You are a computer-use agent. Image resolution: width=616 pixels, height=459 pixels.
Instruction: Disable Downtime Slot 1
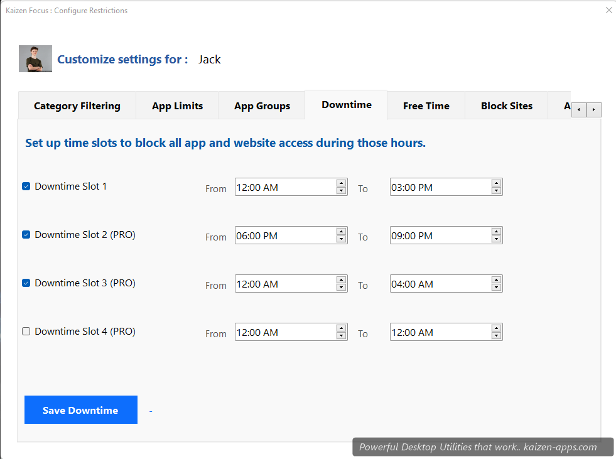(x=26, y=186)
